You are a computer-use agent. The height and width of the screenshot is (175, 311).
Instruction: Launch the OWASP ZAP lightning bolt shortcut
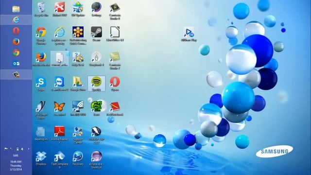tap(96, 135)
